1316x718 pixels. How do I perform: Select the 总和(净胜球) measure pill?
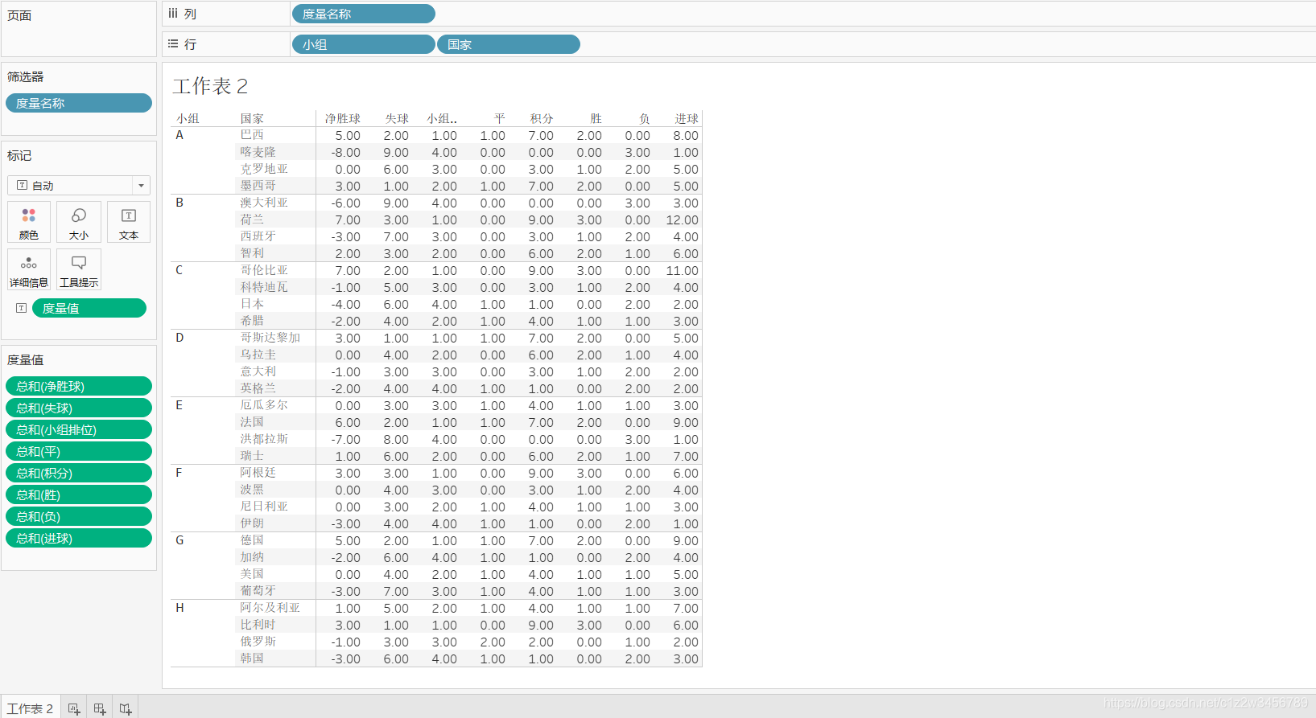[79, 386]
